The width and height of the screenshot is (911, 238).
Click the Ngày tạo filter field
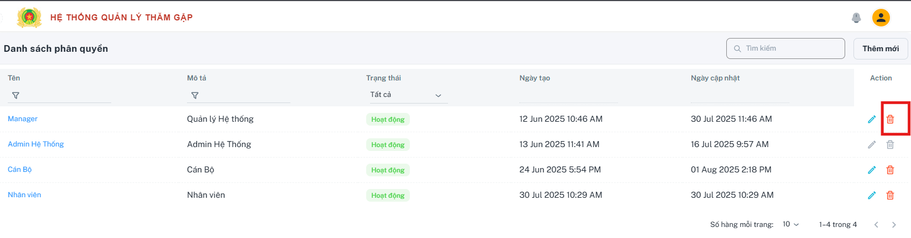coord(568,95)
